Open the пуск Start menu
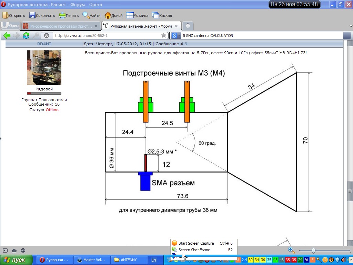Image resolution: width=353 pixels, height=265 pixels. point(16,260)
